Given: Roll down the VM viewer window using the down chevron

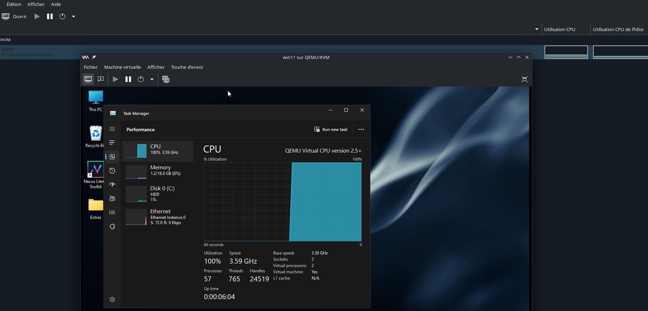Looking at the screenshot, I should [510, 57].
